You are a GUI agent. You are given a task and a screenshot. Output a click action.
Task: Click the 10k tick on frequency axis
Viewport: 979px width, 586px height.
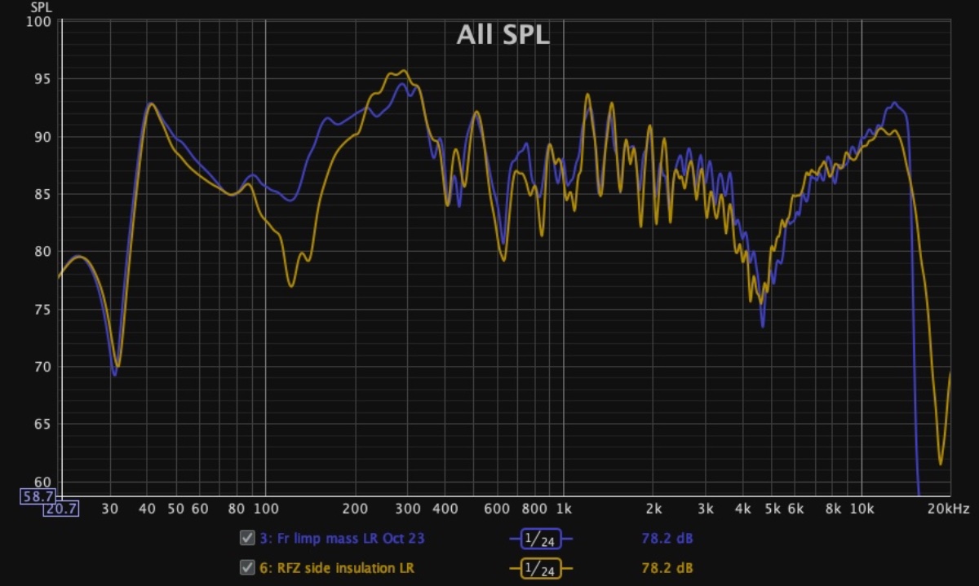pos(862,509)
